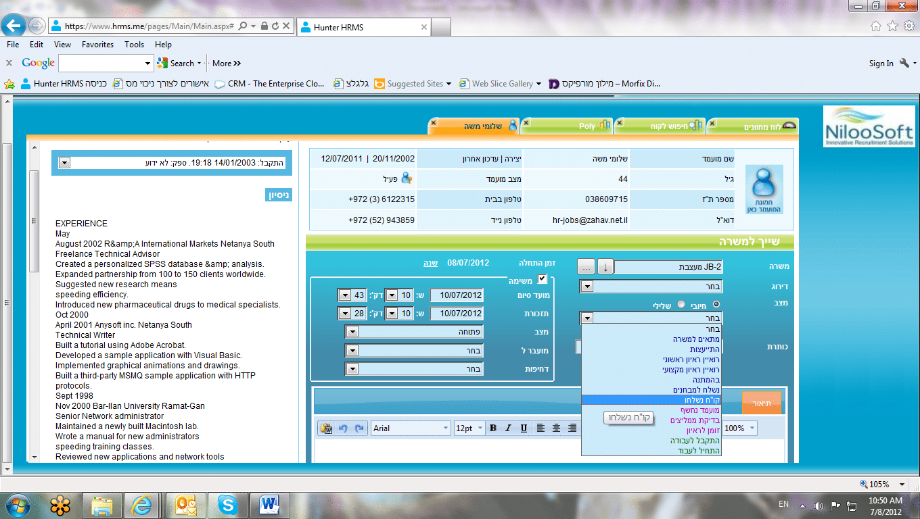Choose התקבל לעבודה from the status list
The image size is (920, 519).
(x=651, y=441)
